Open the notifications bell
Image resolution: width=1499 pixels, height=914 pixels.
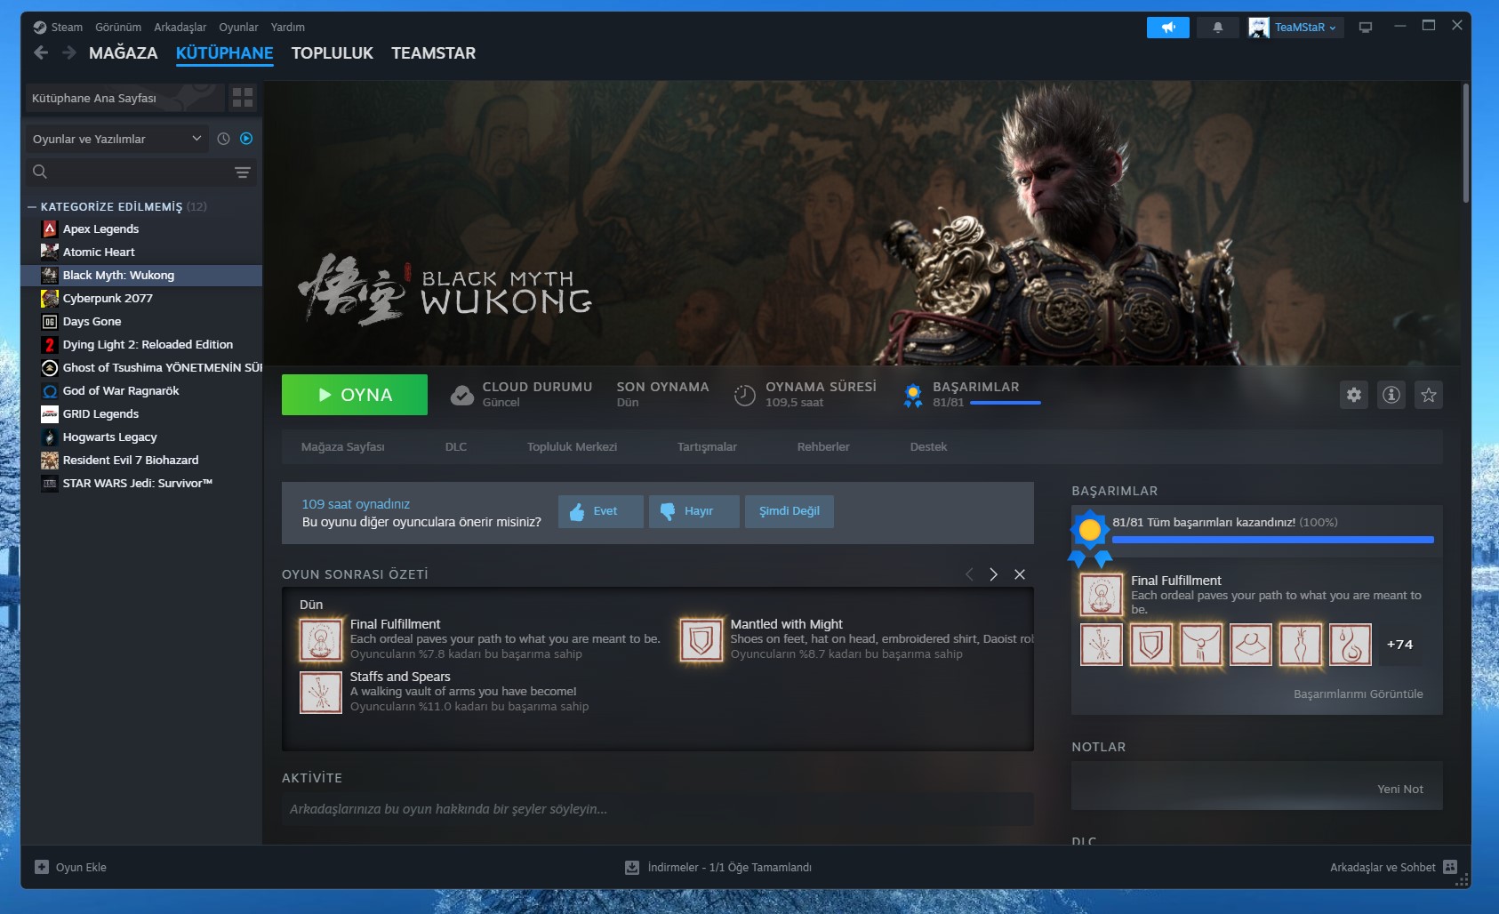point(1217,28)
